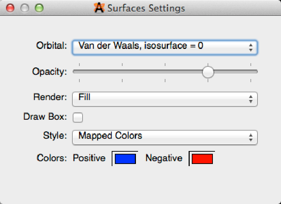Enable the Draw Box checkbox
Screen dimensions: 281x204
pos(78,118)
